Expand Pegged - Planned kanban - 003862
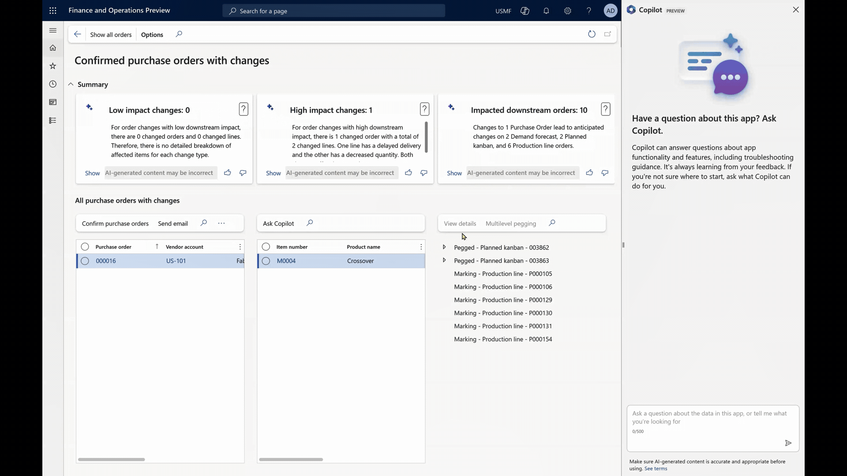The image size is (847, 476). click(x=444, y=247)
